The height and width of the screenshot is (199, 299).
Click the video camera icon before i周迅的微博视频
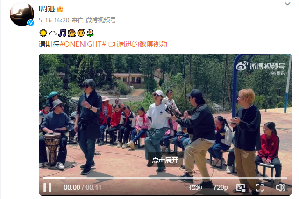tap(112, 44)
